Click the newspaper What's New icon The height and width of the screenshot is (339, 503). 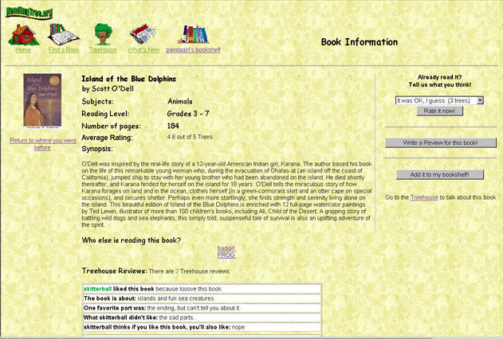[x=143, y=33]
